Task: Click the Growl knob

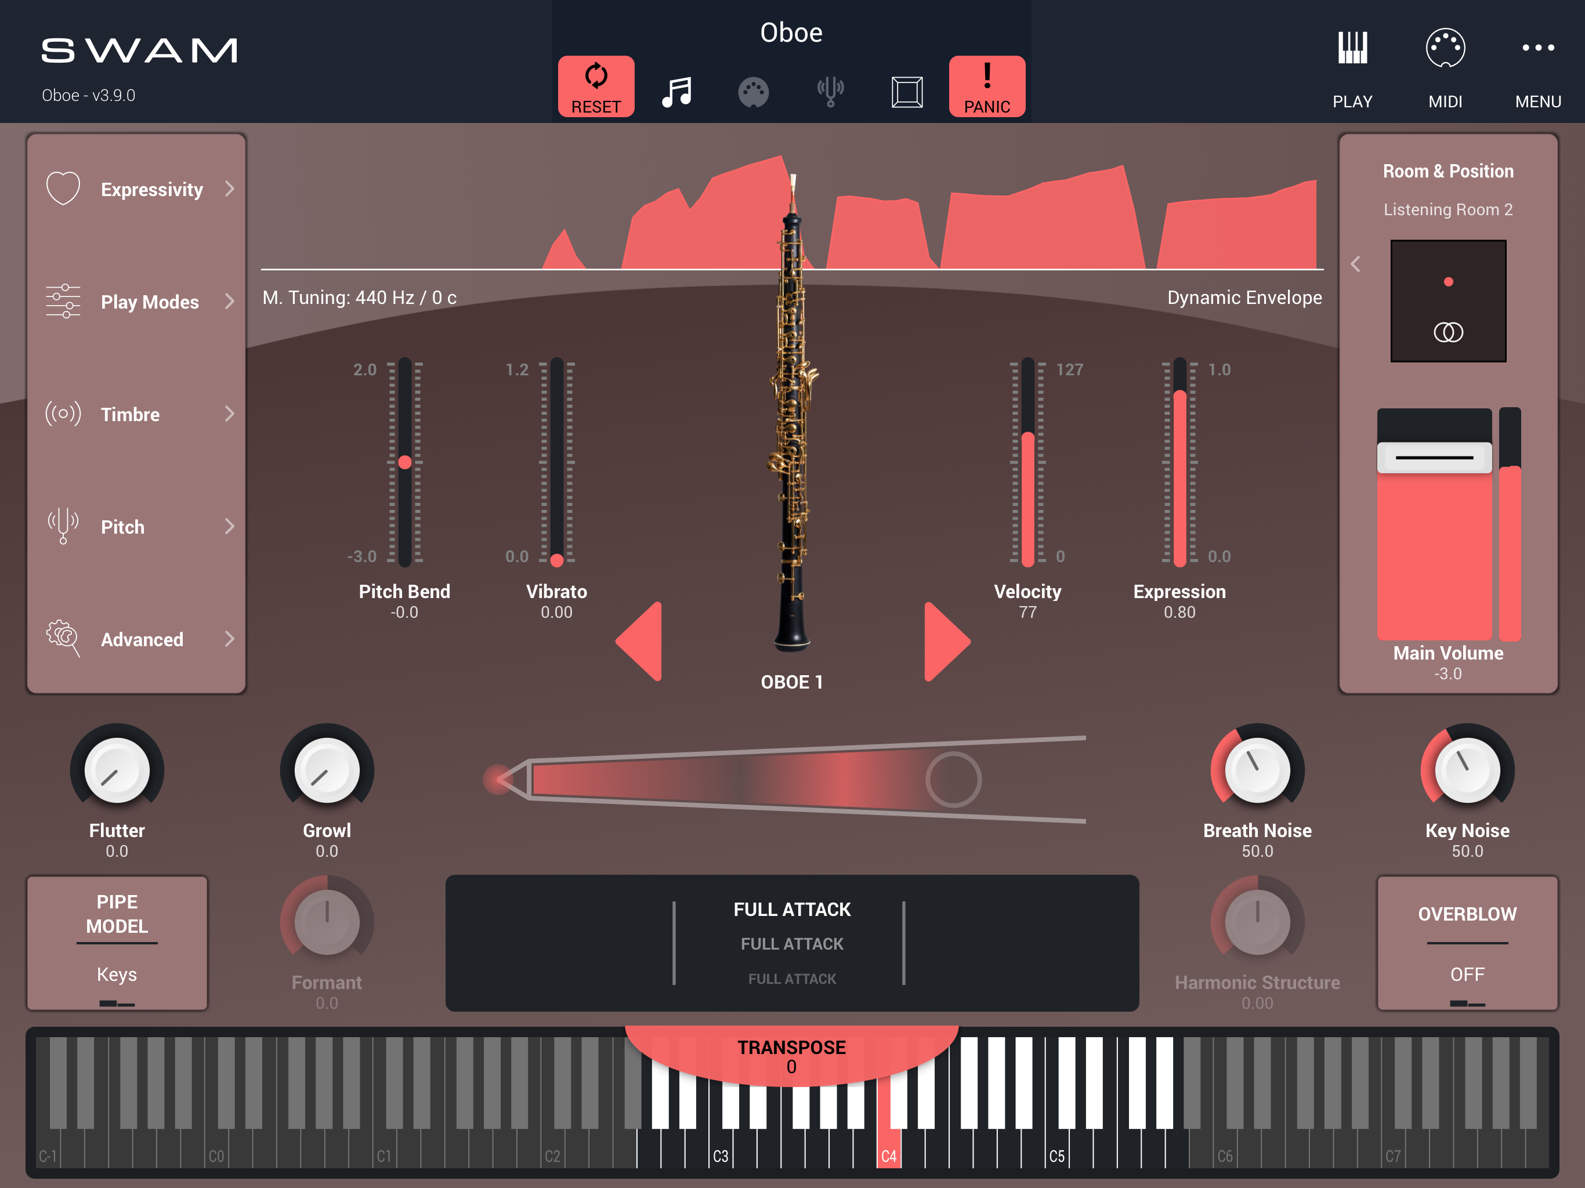Action: (x=327, y=770)
